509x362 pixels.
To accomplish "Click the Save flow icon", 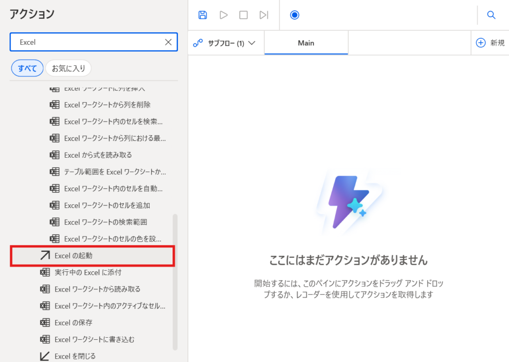I will [203, 15].
